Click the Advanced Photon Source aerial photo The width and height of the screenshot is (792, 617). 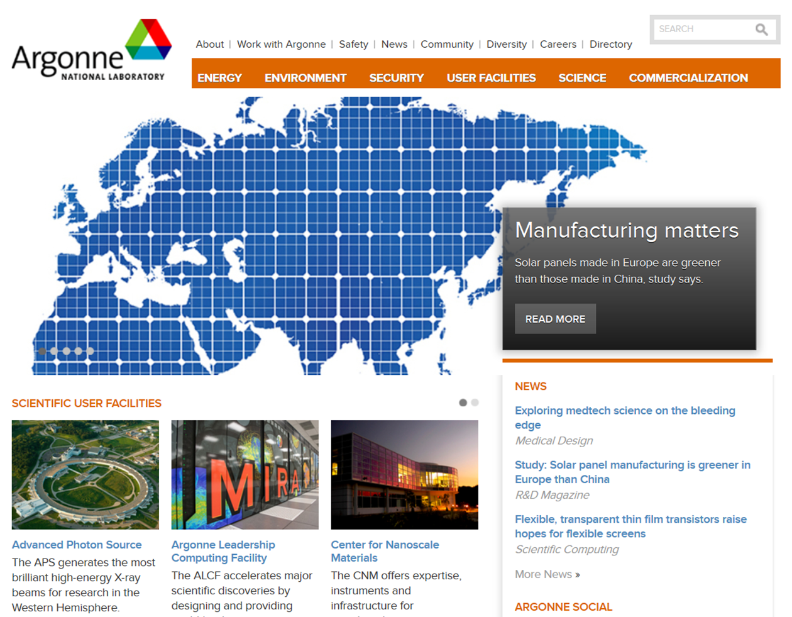(85, 475)
